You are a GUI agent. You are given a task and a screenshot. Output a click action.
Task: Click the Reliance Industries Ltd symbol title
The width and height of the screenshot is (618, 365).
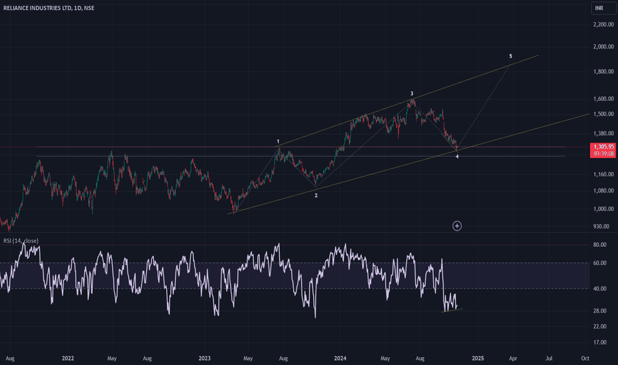49,8
